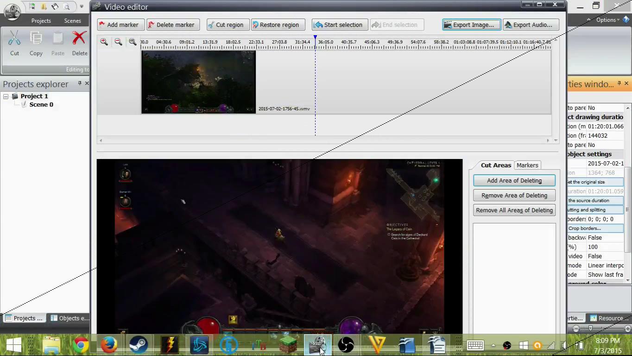Screen dimensions: 632x356
Task: Click the Cut scissors icon
Action: 14,38
